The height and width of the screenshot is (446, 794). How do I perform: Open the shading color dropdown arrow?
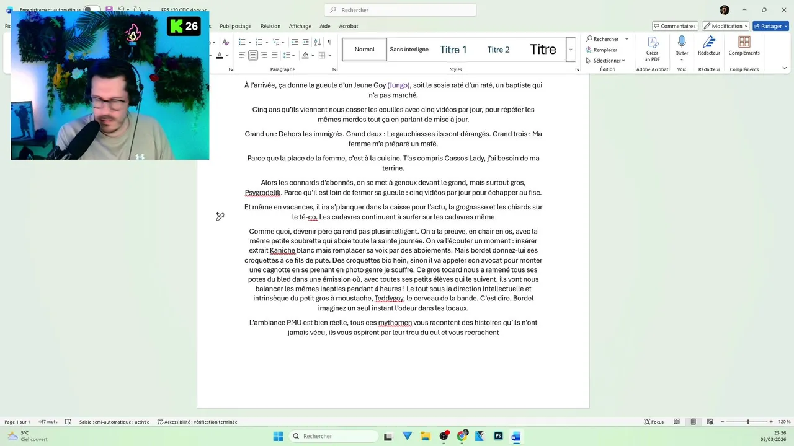coord(313,55)
